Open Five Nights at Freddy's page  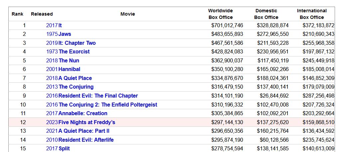[87, 122]
